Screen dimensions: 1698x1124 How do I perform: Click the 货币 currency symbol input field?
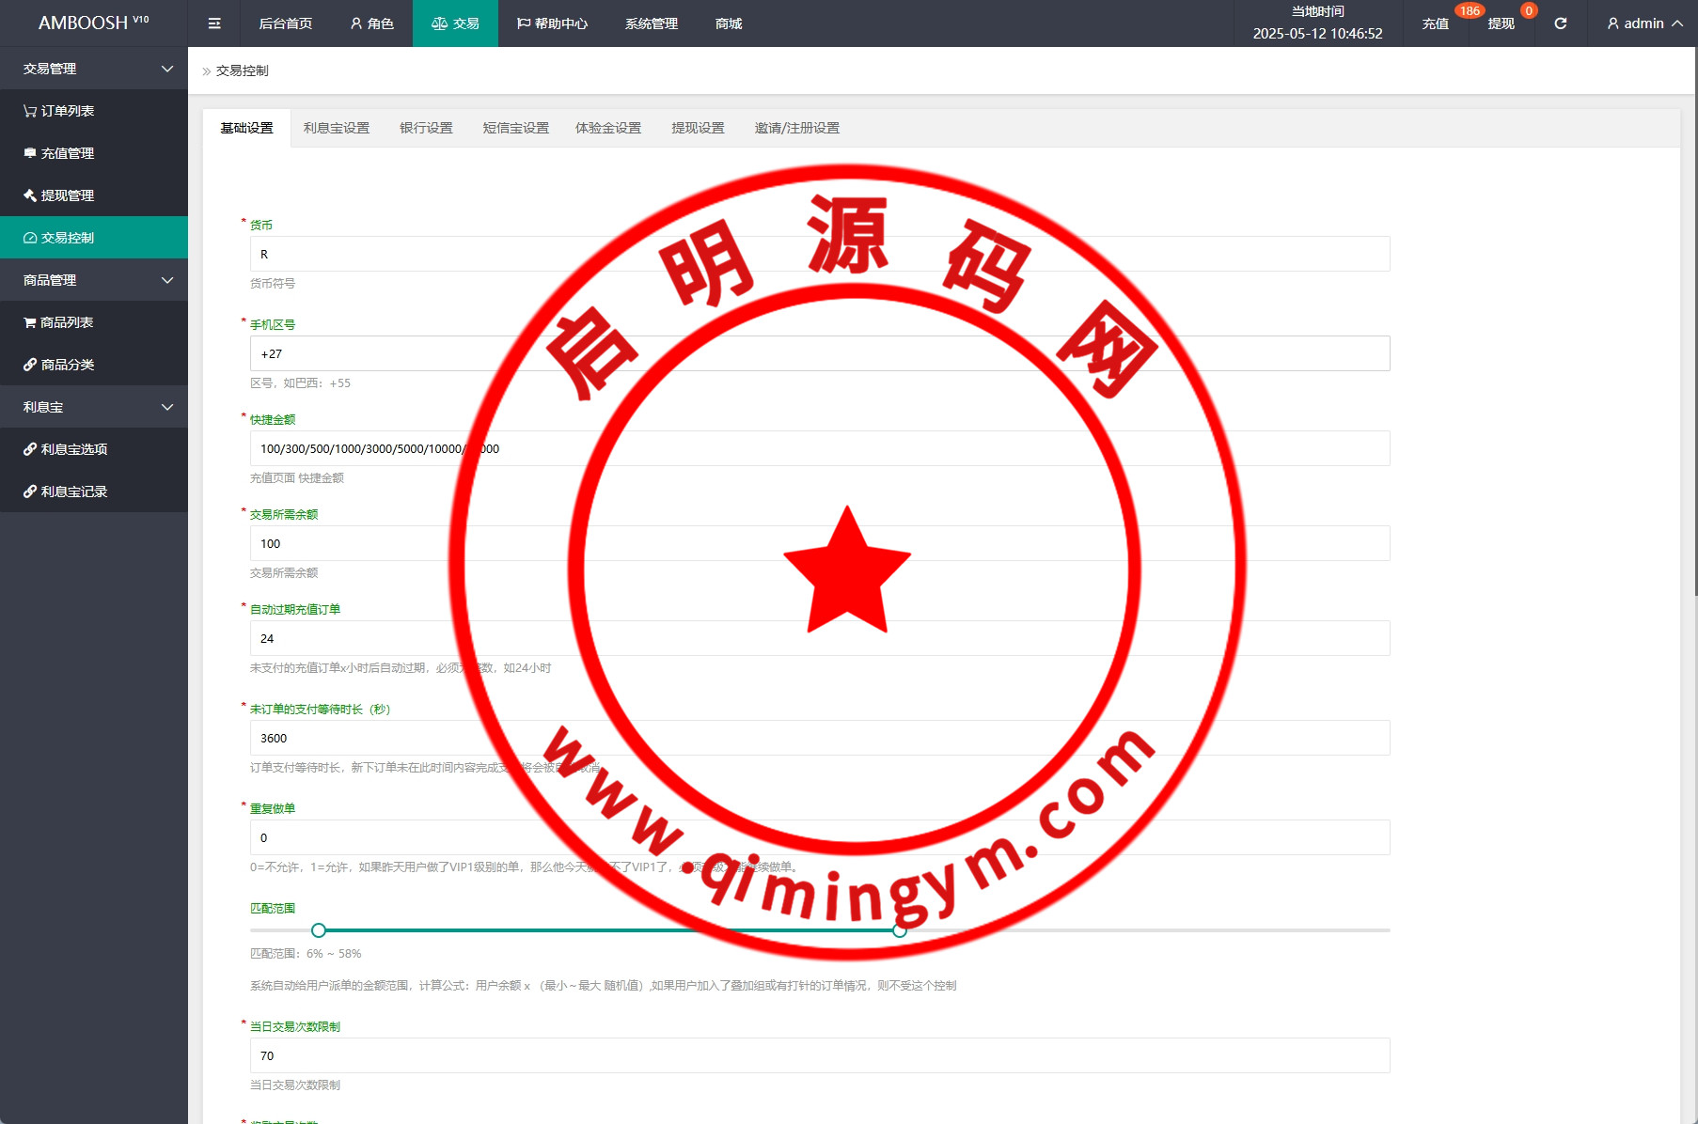[x=819, y=255]
